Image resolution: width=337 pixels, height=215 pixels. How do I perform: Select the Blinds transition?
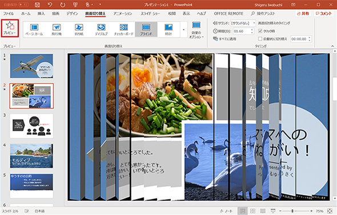point(146,30)
